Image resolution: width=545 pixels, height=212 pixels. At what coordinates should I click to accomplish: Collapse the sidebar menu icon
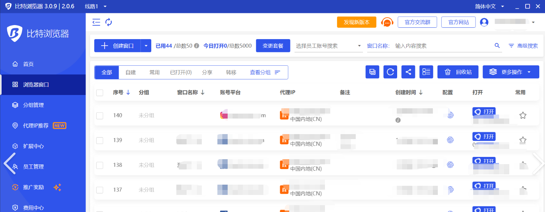(x=96, y=22)
